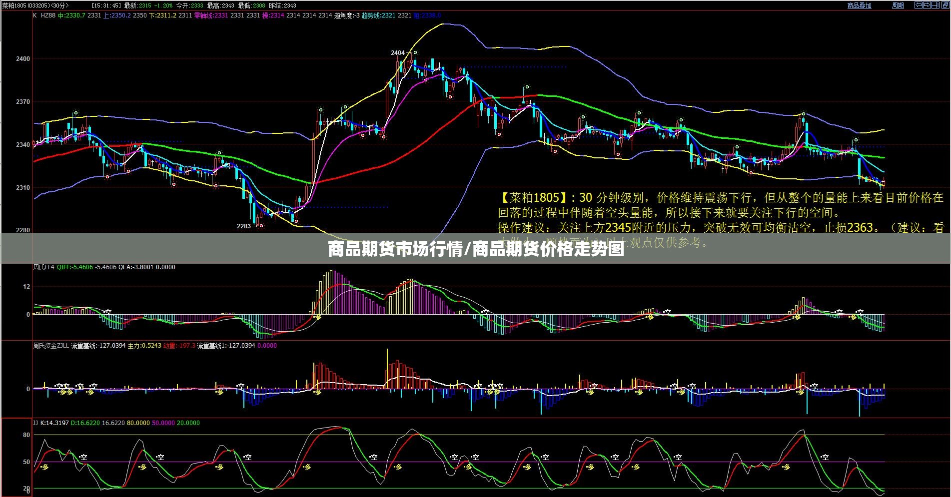Click the 最高:2343 high price

[x=220, y=5]
